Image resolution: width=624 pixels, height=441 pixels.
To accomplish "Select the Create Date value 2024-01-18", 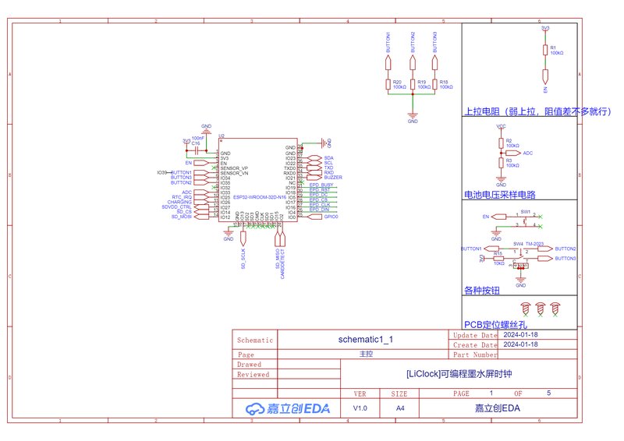I will [x=520, y=344].
